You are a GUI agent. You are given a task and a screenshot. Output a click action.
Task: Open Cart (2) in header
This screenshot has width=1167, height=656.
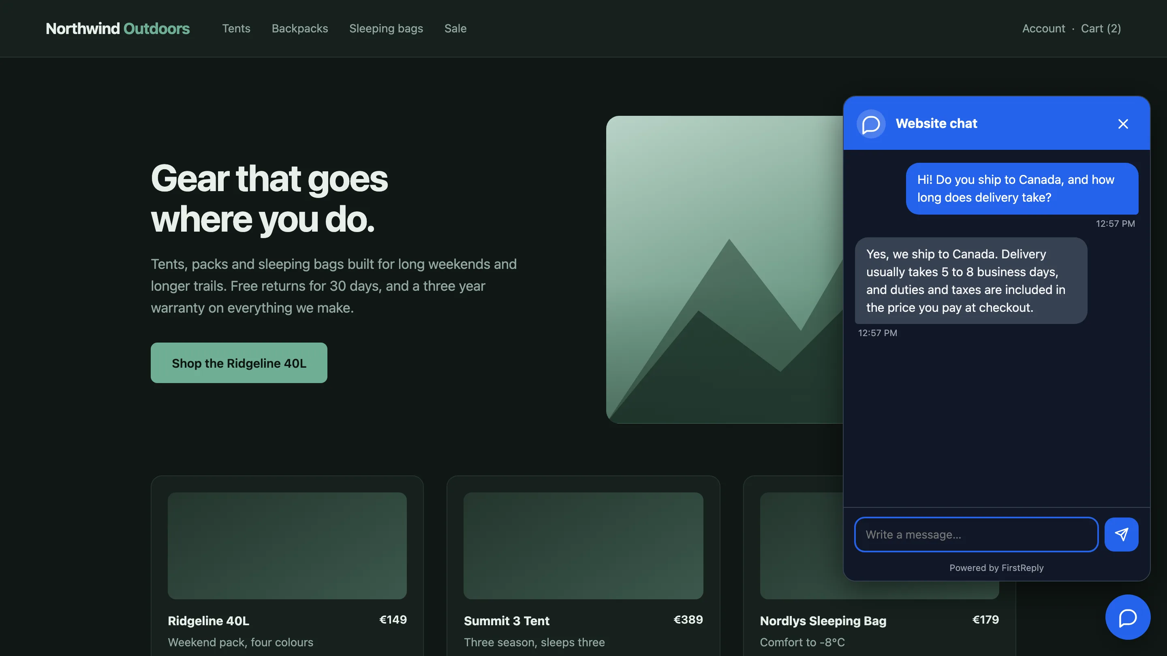click(1101, 28)
